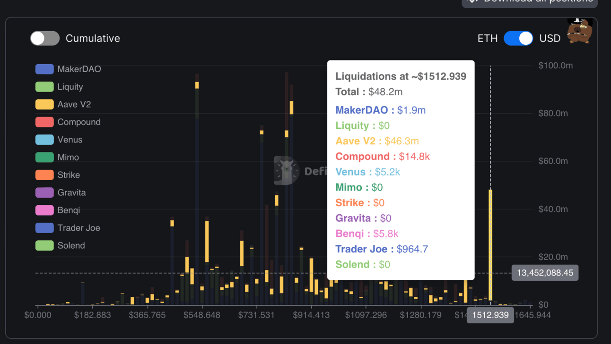Click 'Benqi : $5.8k' tooltip row

point(367,234)
